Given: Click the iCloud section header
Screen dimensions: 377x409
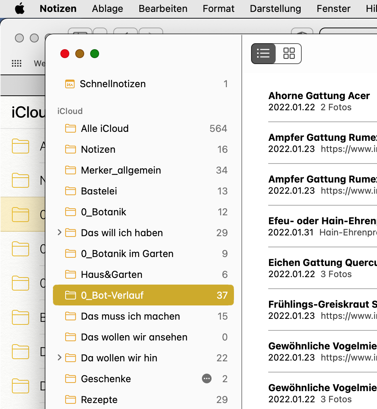Looking at the screenshot, I should click(x=70, y=111).
